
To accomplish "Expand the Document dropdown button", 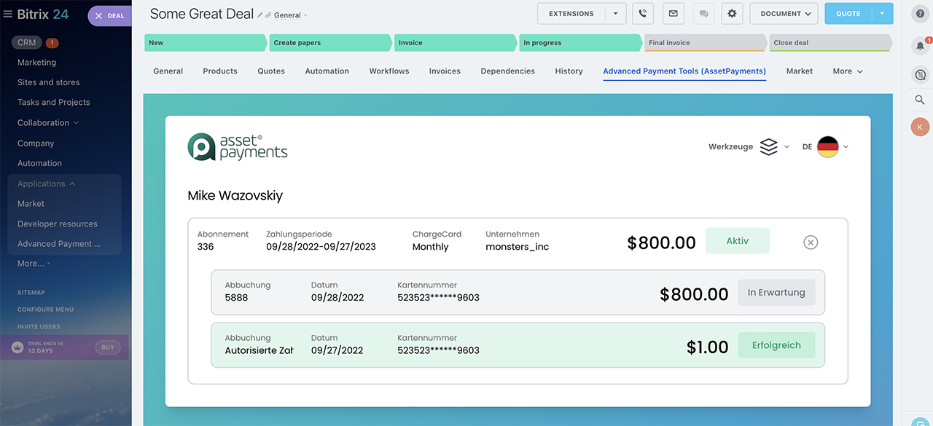I will click(786, 14).
